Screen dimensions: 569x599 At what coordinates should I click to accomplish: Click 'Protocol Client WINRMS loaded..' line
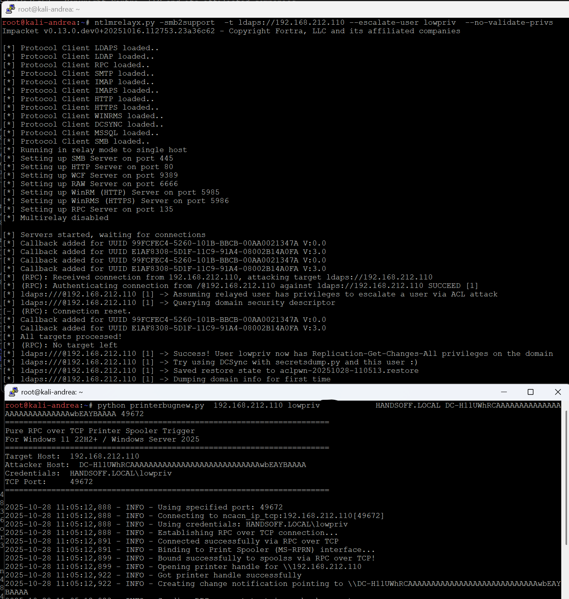83,116
